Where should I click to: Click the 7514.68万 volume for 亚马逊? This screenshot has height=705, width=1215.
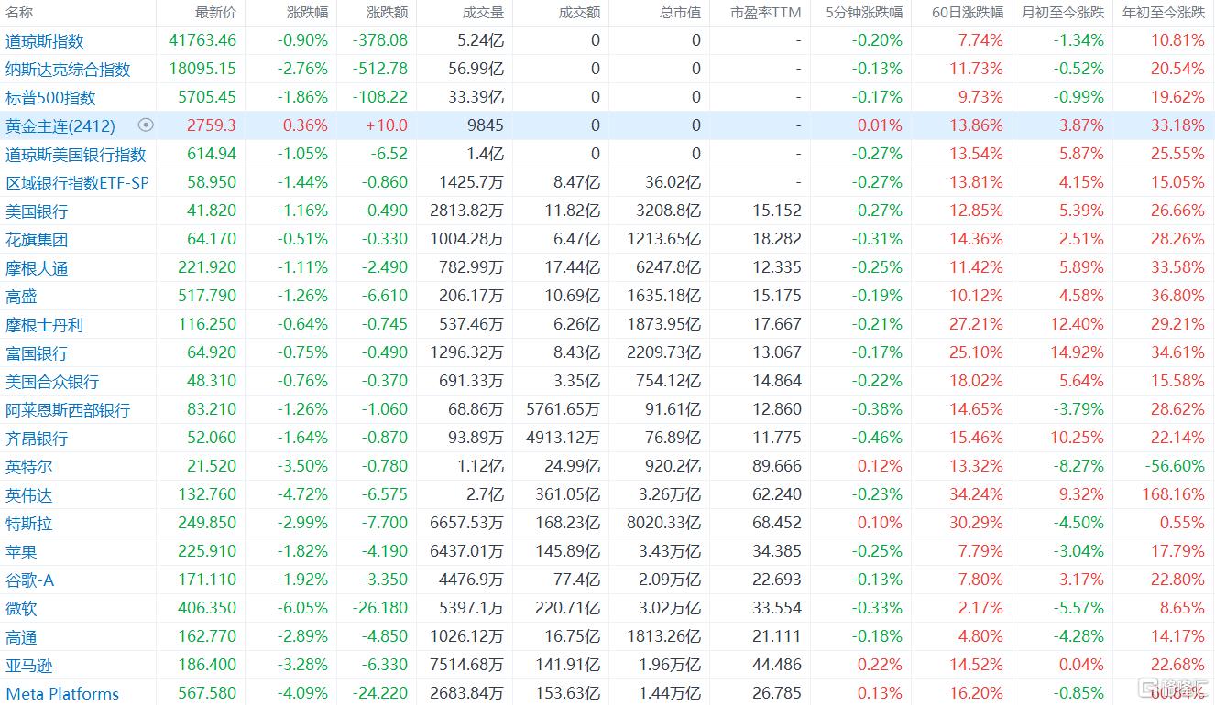click(x=466, y=665)
